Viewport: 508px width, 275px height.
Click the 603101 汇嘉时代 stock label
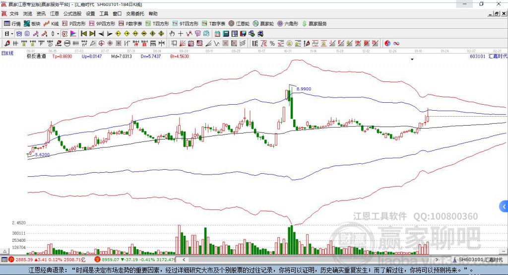[x=488, y=56]
